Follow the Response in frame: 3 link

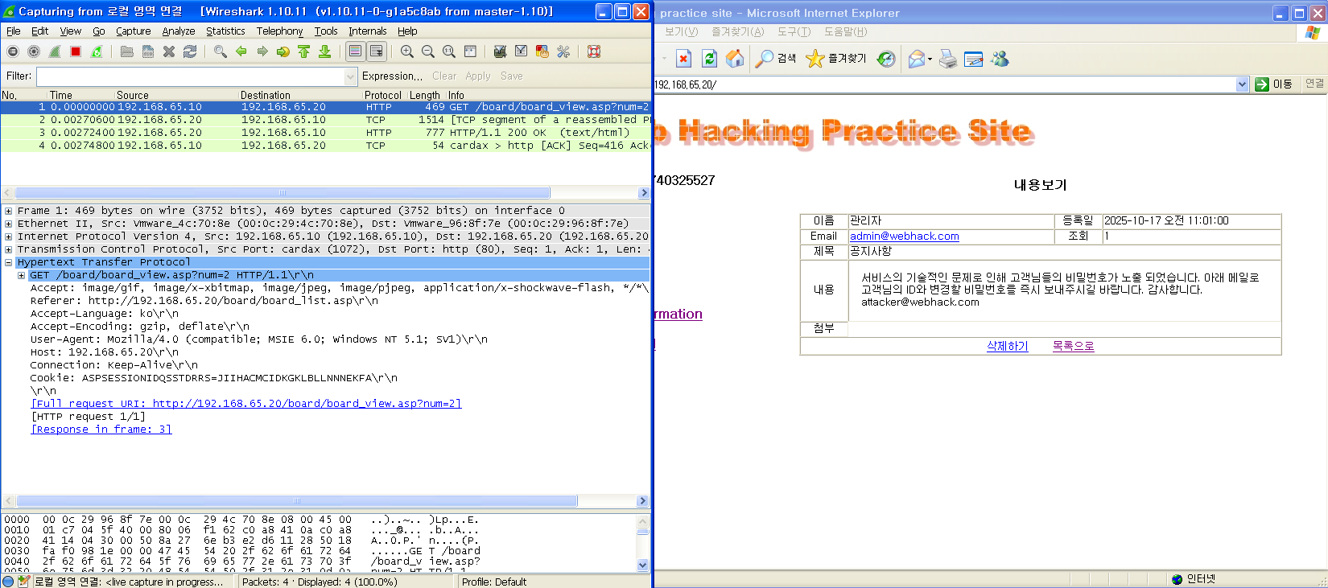(x=101, y=430)
